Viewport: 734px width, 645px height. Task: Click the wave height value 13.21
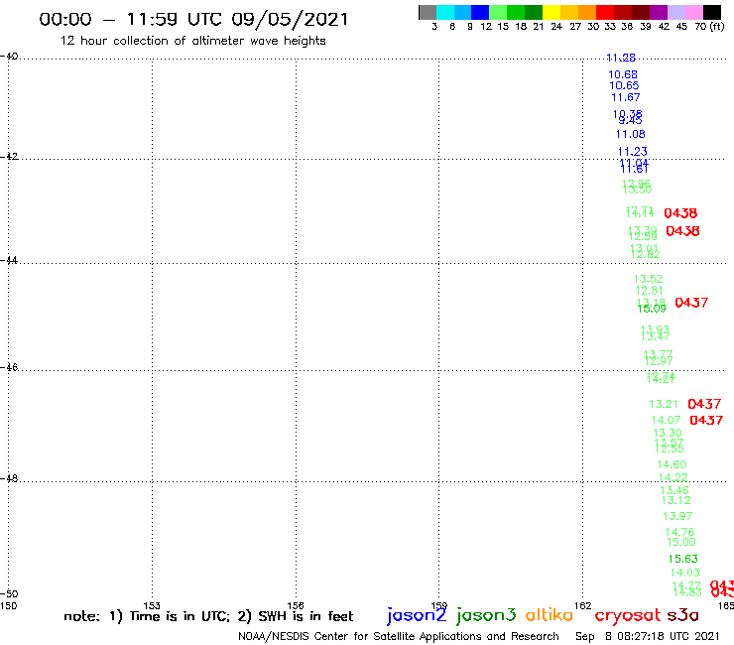click(664, 404)
